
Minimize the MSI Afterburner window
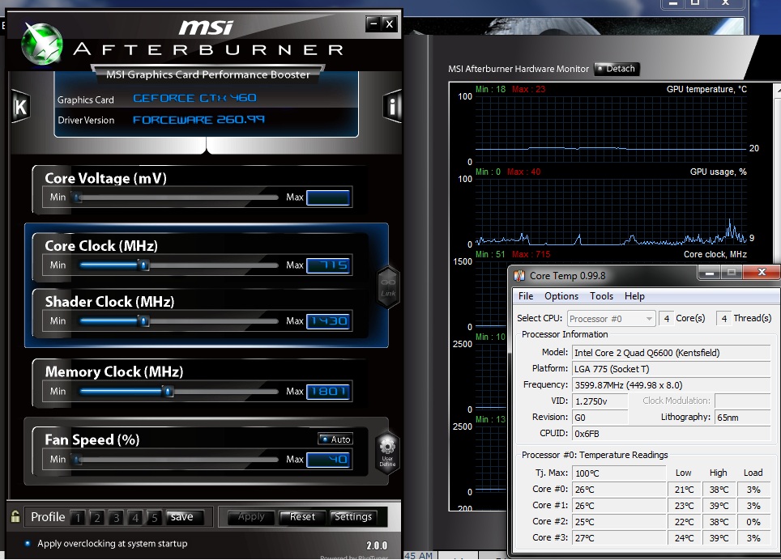[x=373, y=23]
